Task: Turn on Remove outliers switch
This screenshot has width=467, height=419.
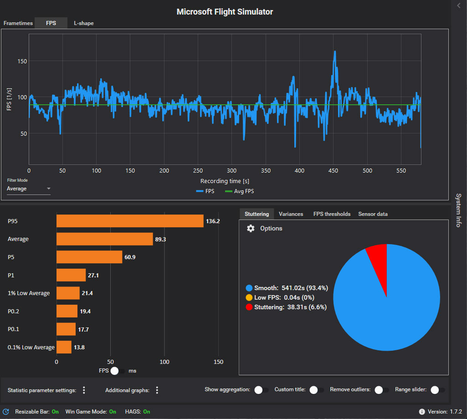Action: [381, 390]
